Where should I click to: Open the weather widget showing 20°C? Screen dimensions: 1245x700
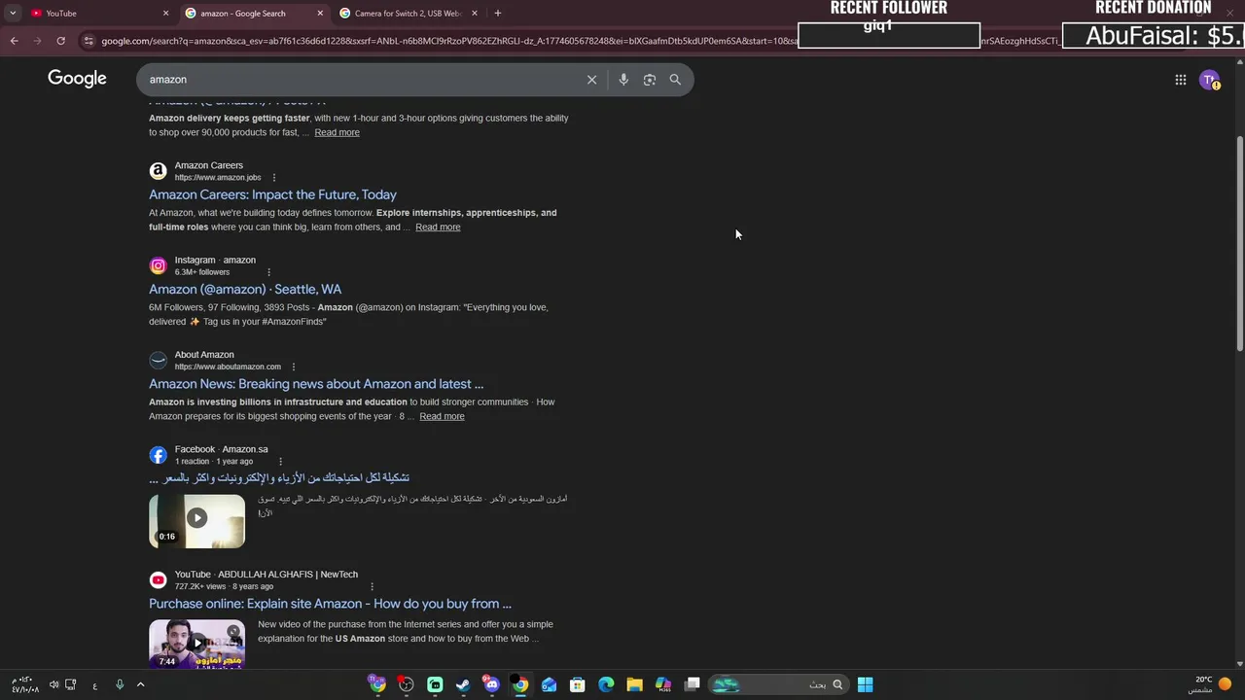[x=1211, y=684]
